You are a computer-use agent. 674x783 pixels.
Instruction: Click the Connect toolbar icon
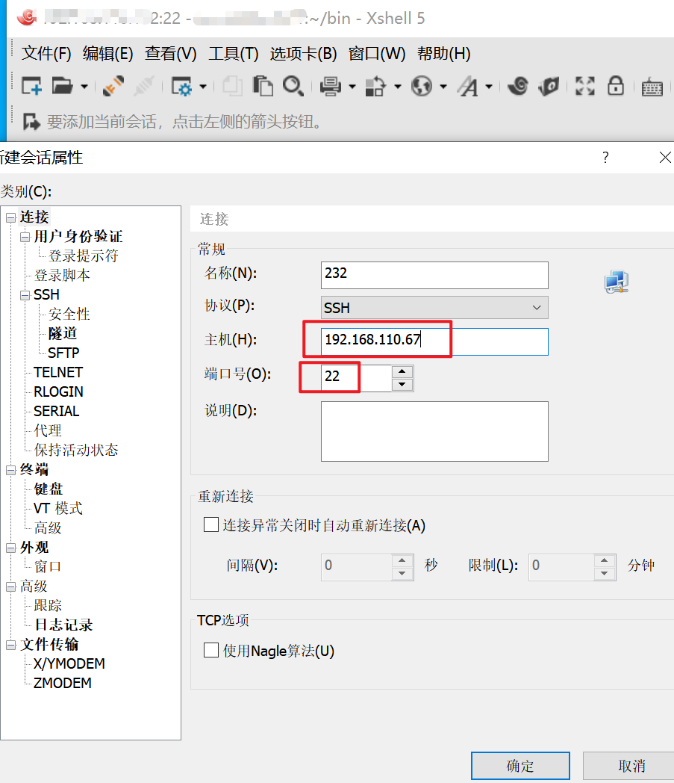(x=113, y=86)
